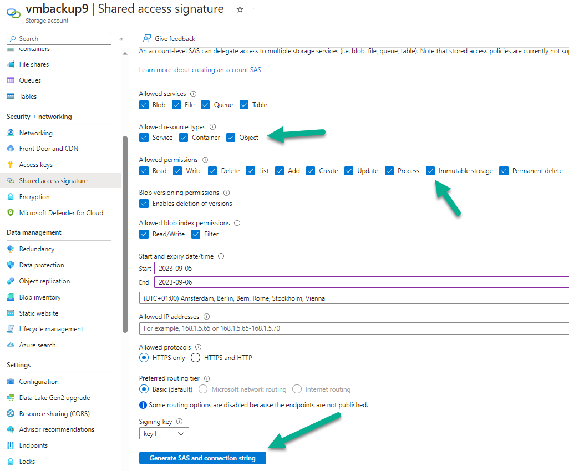Open the Data protection menu item
Screen dimensions: 569x471
(x=42, y=265)
